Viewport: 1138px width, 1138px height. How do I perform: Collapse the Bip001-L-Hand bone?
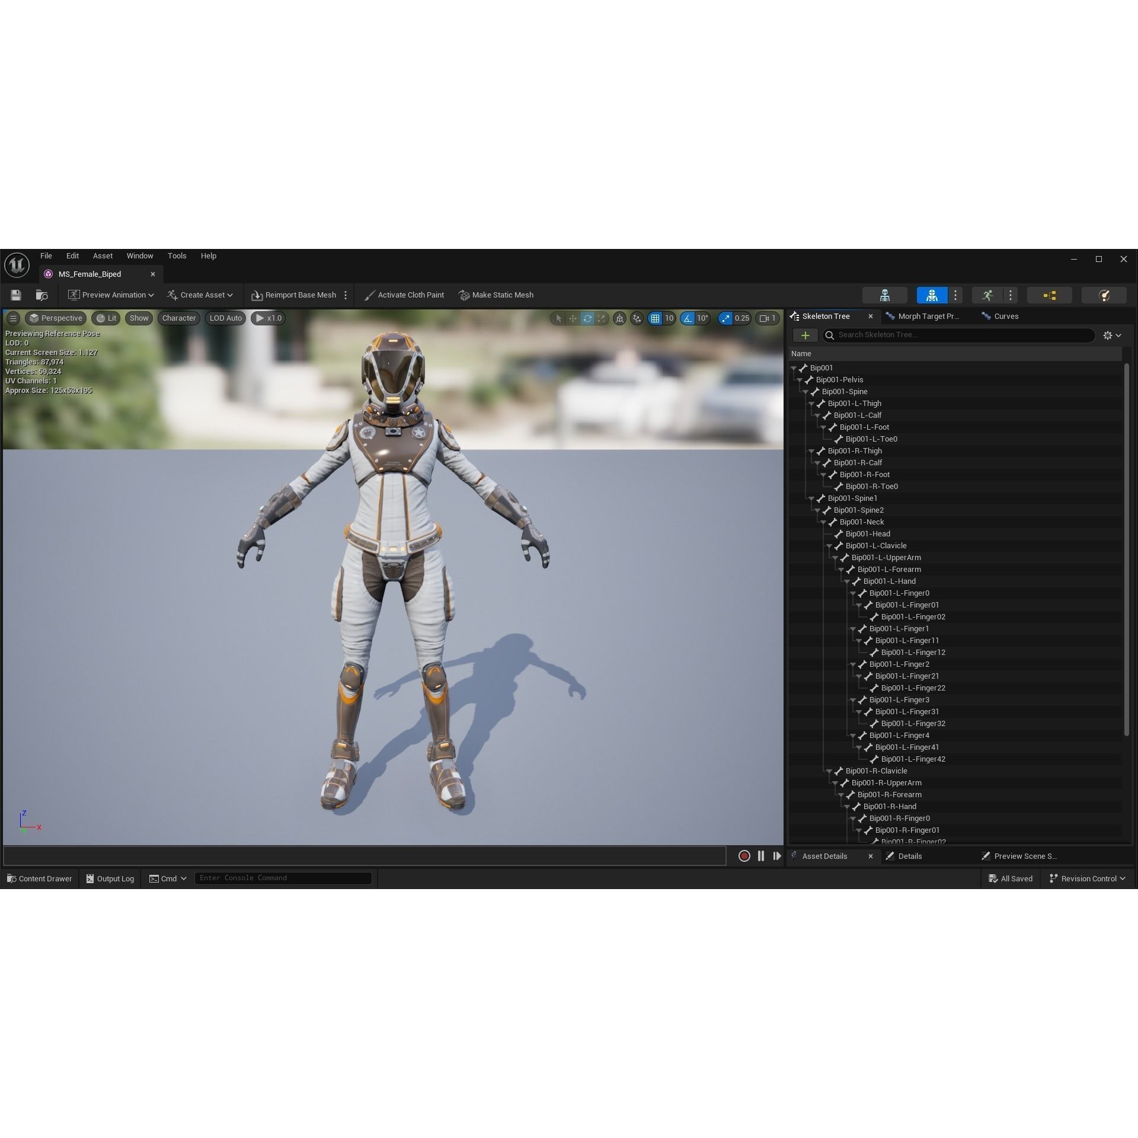tap(847, 581)
